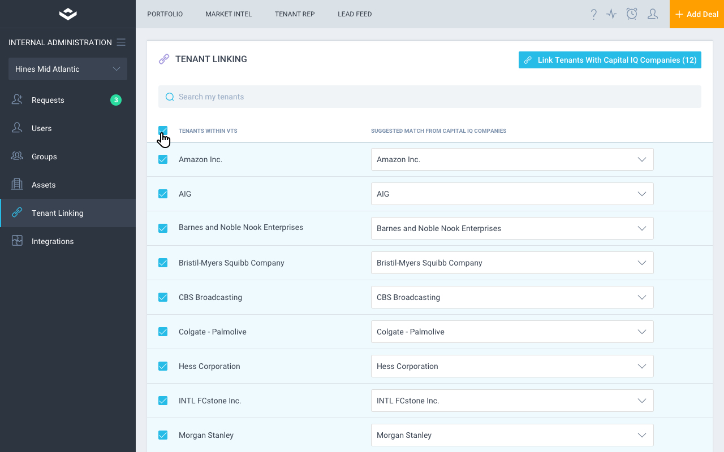Toggle the select-all tenants header checkbox
This screenshot has height=452, width=724.
click(163, 131)
